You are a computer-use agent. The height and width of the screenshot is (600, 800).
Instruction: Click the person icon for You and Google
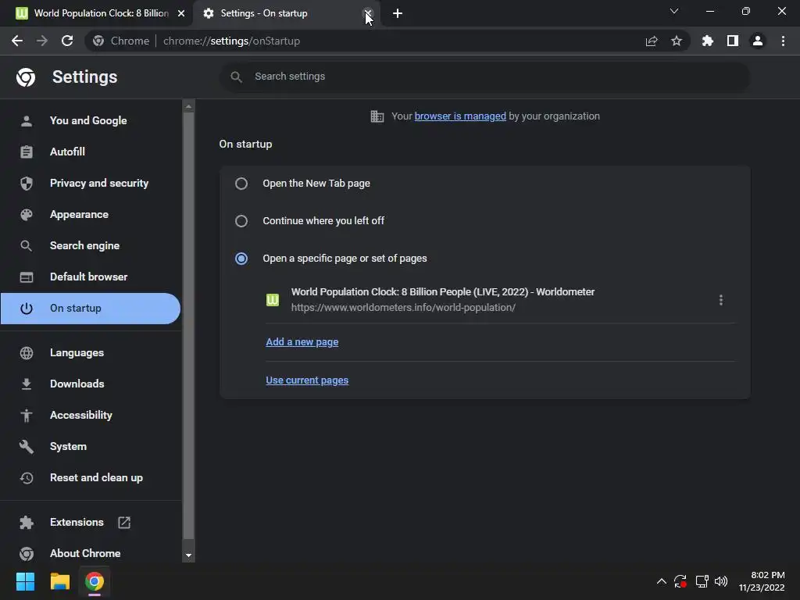[27, 121]
